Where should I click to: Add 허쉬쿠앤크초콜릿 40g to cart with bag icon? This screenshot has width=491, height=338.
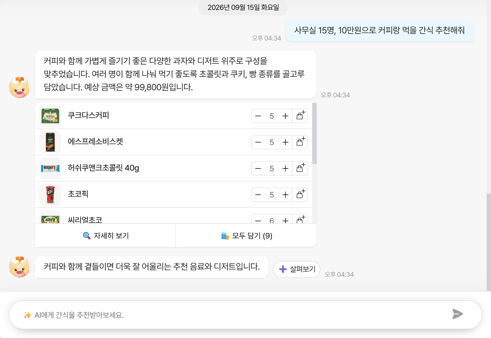tap(300, 168)
